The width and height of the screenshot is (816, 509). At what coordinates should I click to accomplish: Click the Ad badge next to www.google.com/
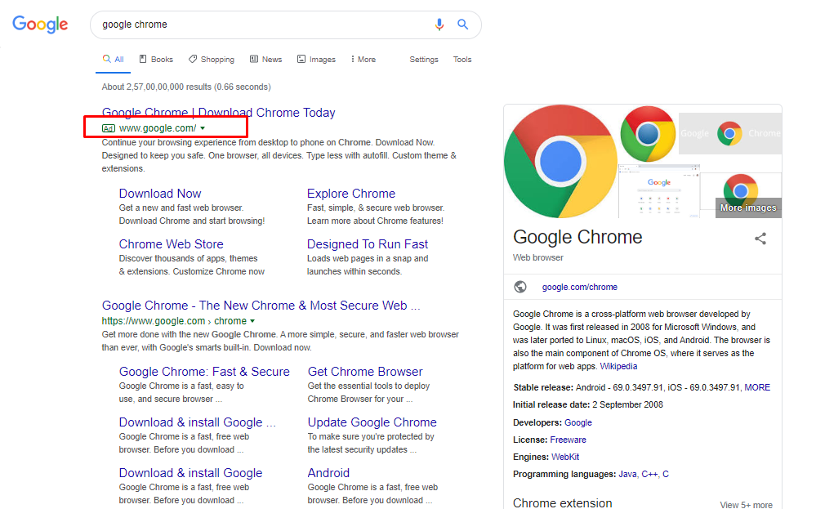(109, 128)
